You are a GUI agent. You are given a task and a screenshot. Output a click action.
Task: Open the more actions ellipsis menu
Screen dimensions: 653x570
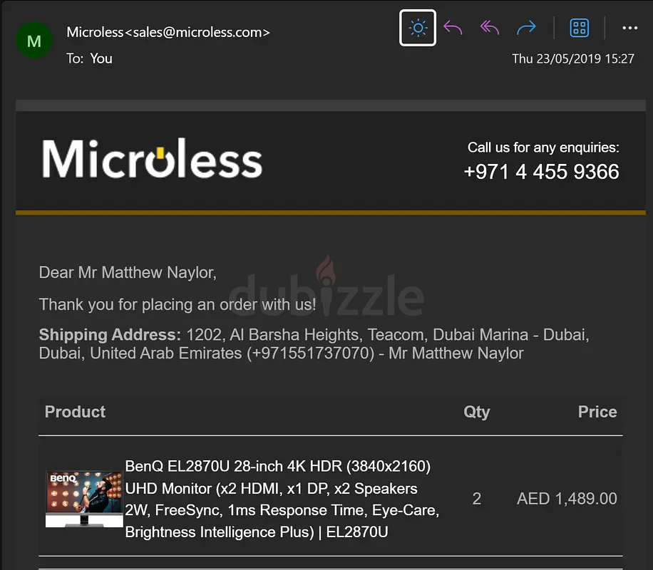click(x=629, y=28)
